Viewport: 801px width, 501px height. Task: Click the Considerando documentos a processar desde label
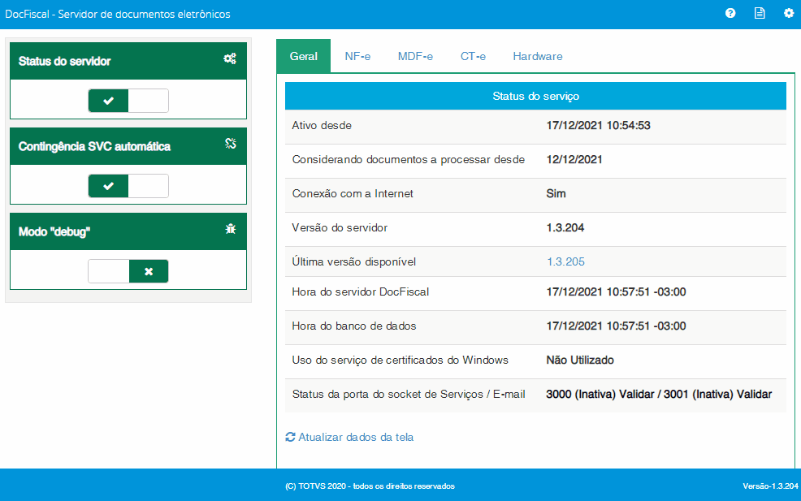(408, 160)
